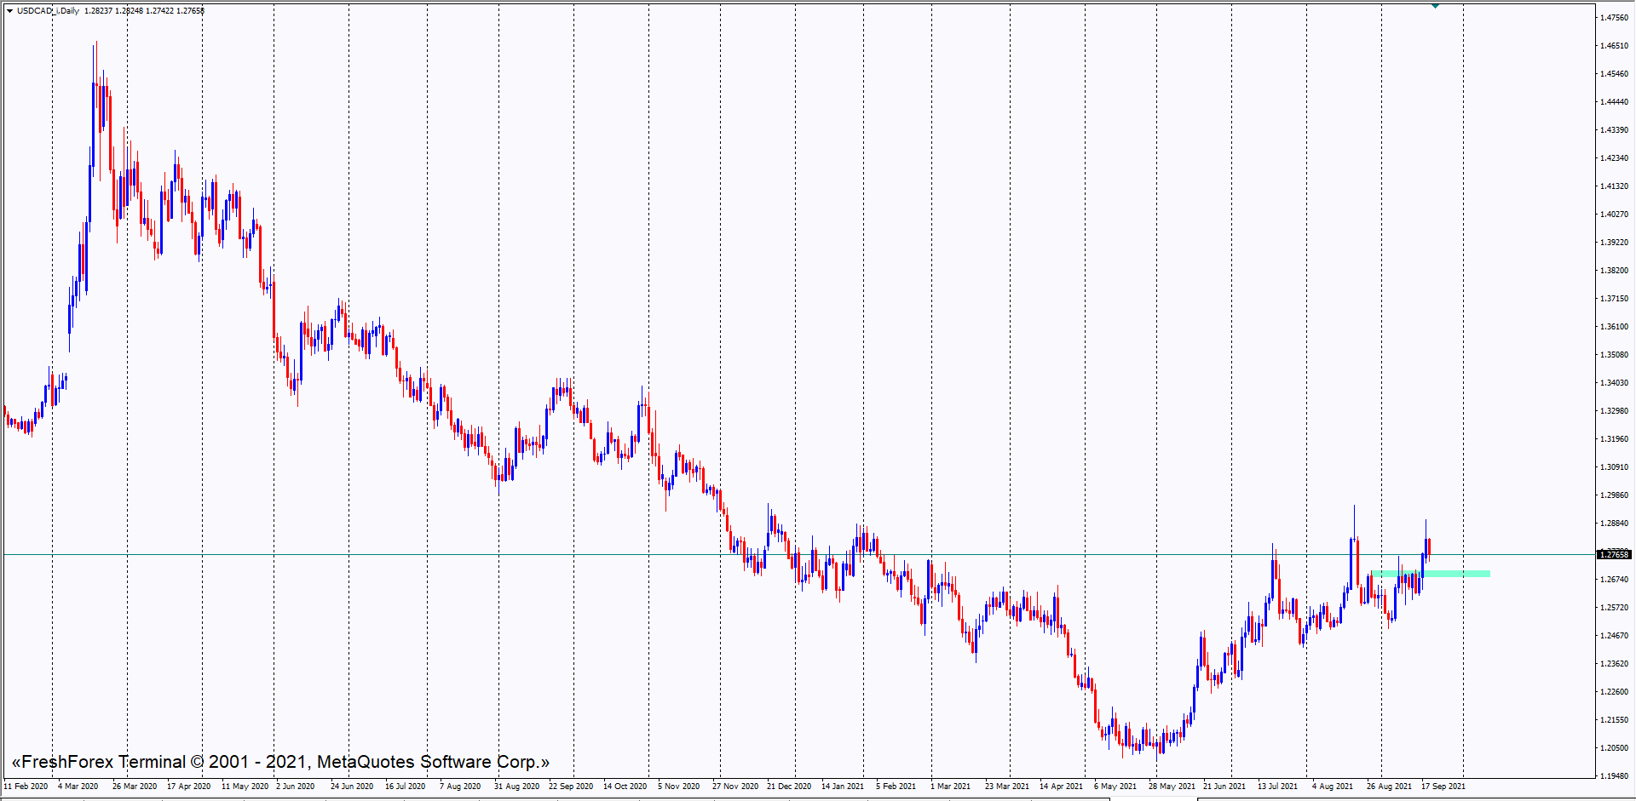Click the 4 Aug 2021 date label
Screen dimensions: 1636x801
click(x=1333, y=787)
